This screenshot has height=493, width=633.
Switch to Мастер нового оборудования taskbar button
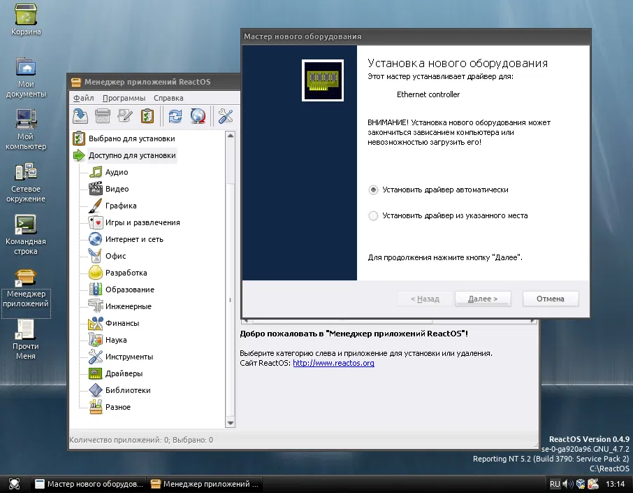[89, 484]
